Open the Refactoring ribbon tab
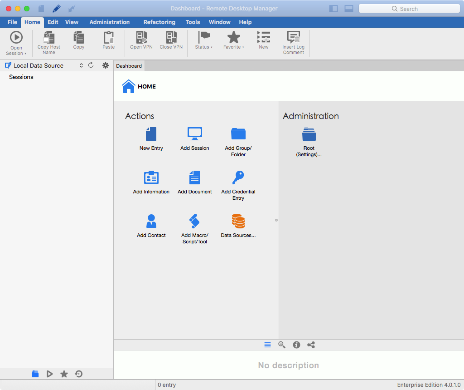 click(159, 22)
